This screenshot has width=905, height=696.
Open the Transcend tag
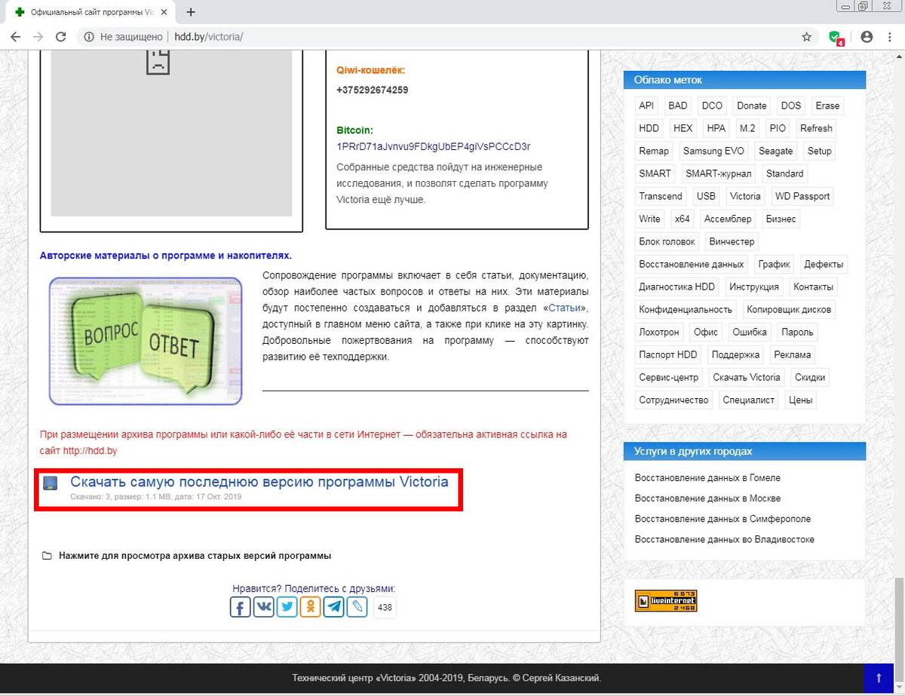pyautogui.click(x=661, y=196)
